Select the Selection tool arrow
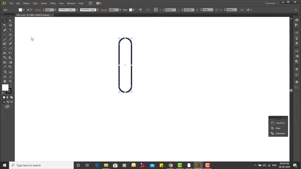301x169 pixels. [5, 21]
